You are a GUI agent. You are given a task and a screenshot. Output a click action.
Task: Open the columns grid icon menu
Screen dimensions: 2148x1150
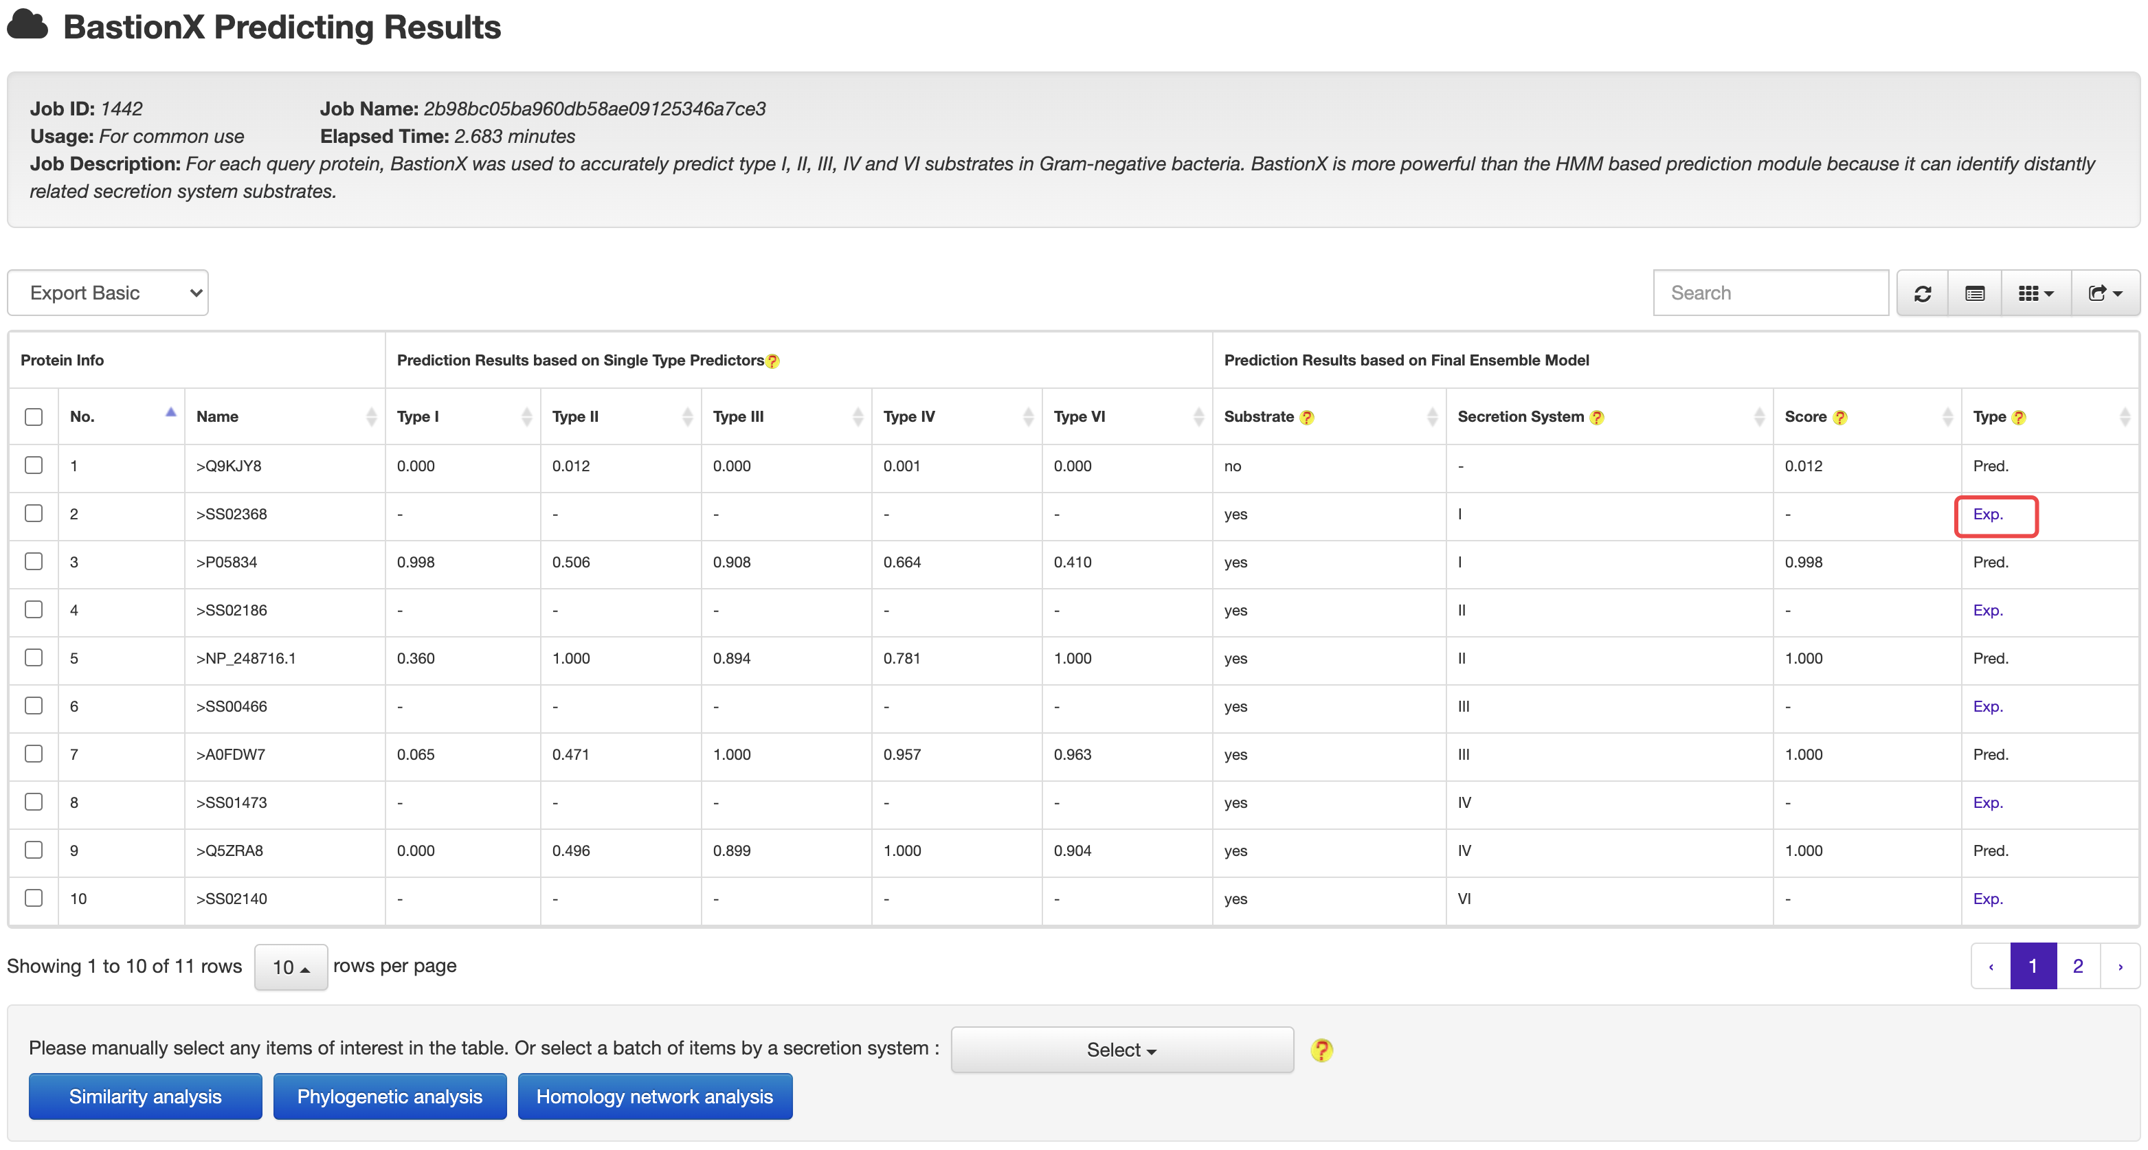pyautogui.click(x=2035, y=293)
